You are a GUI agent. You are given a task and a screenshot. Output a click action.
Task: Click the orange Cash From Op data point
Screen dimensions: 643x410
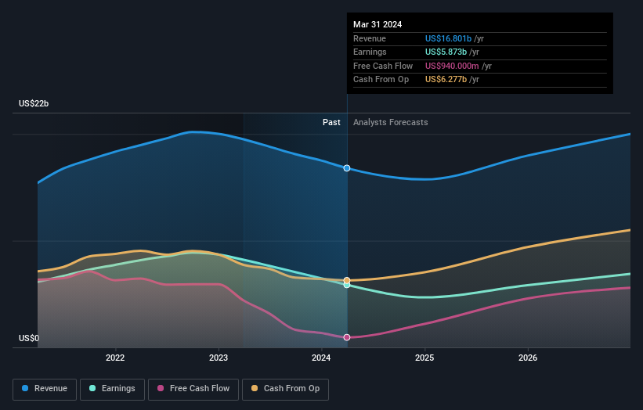click(x=347, y=280)
